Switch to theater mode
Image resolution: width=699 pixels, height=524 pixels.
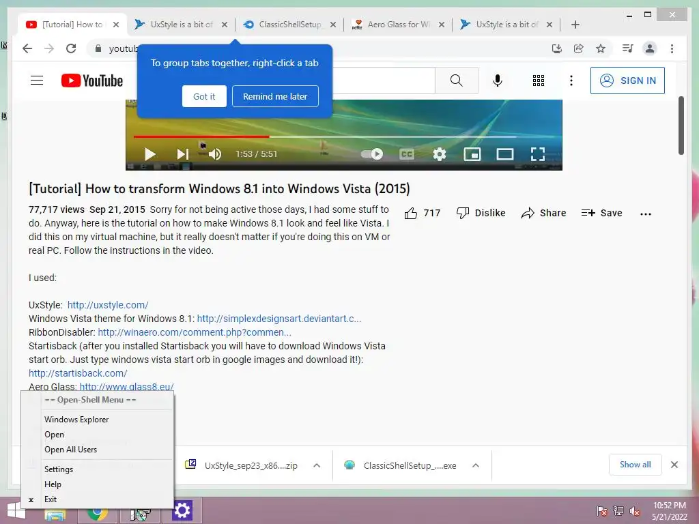505,154
